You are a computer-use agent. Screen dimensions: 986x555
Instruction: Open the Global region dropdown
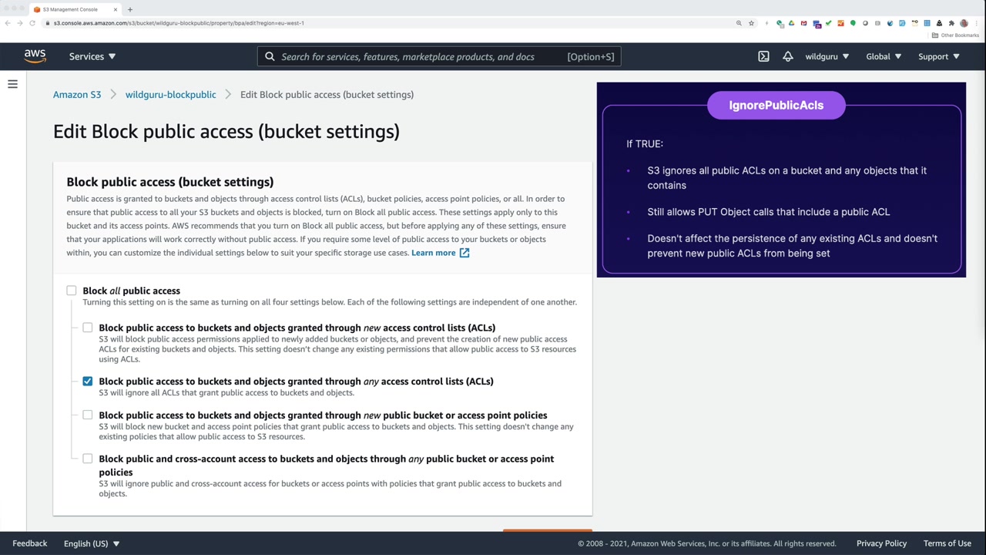884,56
